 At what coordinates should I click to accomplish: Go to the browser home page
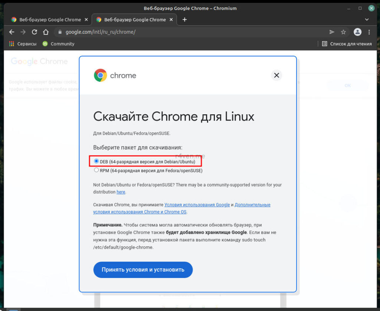click(46, 32)
